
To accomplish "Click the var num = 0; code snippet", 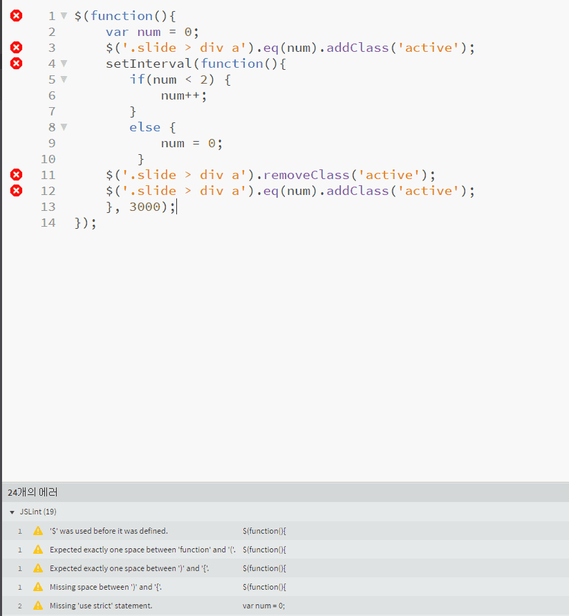I will point(265,605).
